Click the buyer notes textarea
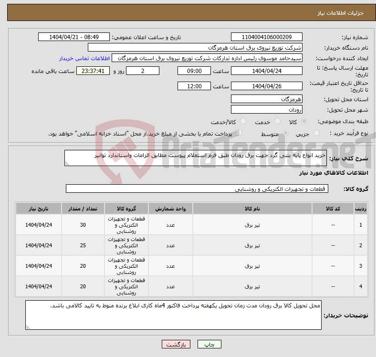 pos(173,315)
